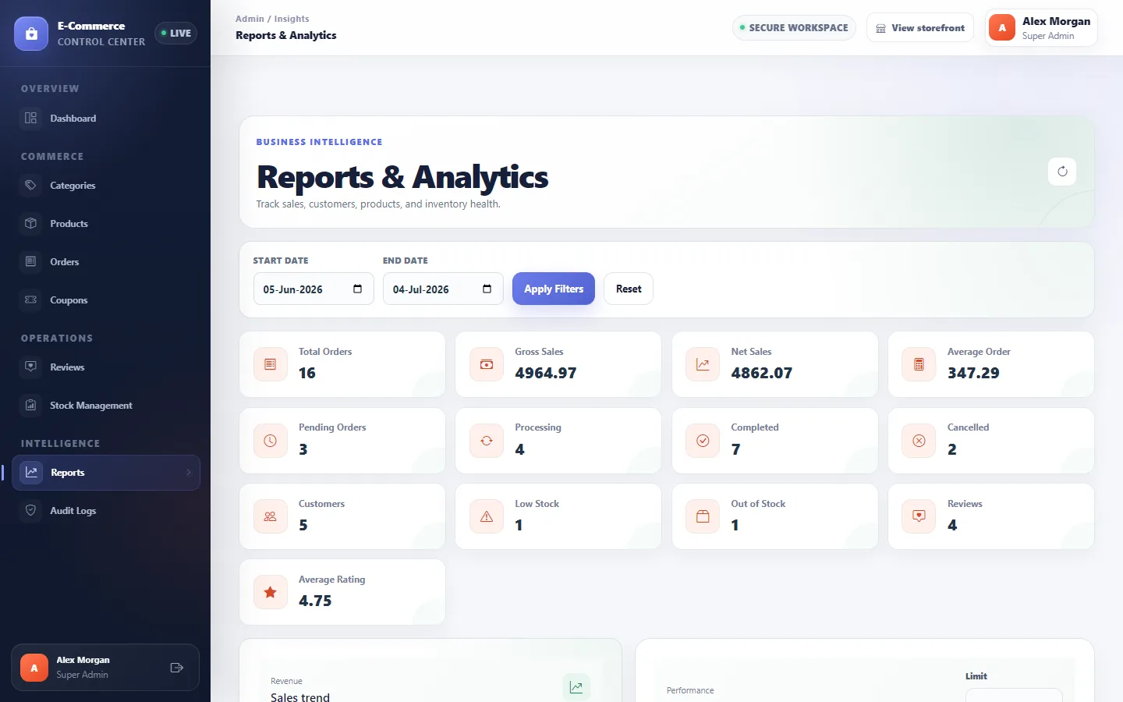1123x702 pixels.
Task: Open the Reviews sidebar item
Action: [105, 367]
